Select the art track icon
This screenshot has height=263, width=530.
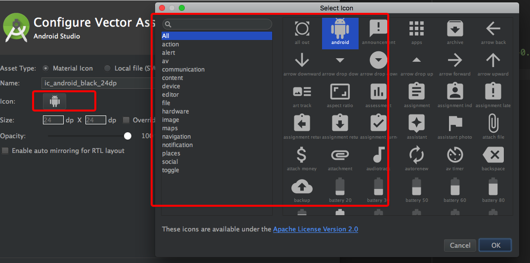302,91
